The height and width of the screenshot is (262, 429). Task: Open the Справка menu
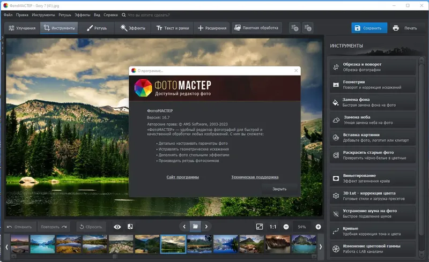click(x=110, y=15)
